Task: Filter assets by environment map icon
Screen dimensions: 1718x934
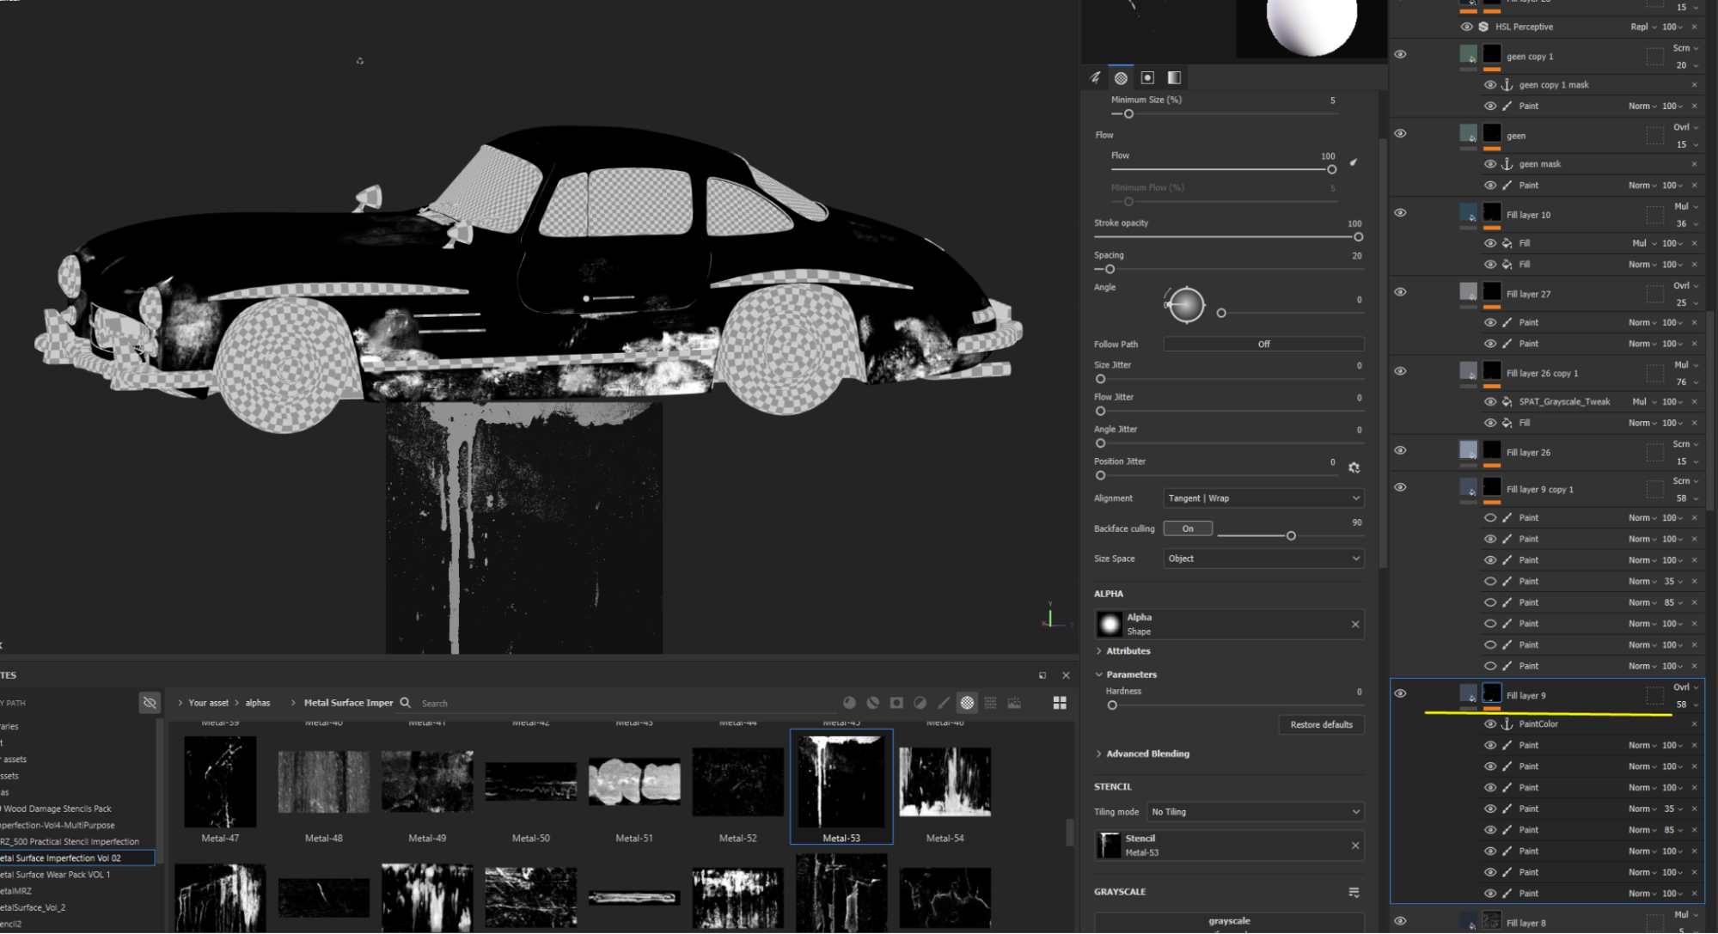Action: pyautogui.click(x=1014, y=703)
